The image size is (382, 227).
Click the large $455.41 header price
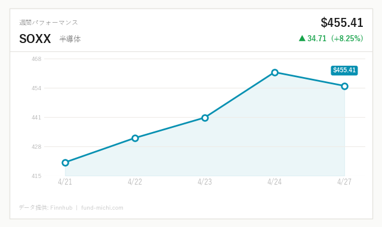coord(342,23)
